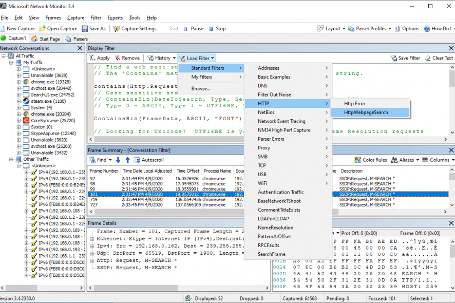Expand the Ipv4 frame detail line
455x303 pixels.
(92, 246)
